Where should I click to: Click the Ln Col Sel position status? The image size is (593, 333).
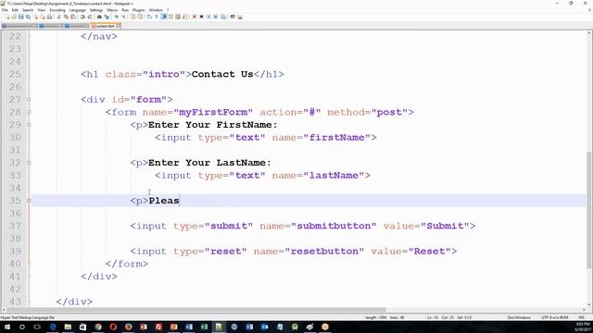point(448,317)
